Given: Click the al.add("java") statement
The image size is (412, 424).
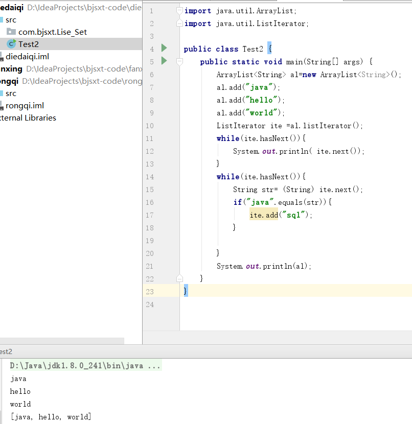Looking at the screenshot, I should click(x=248, y=87).
